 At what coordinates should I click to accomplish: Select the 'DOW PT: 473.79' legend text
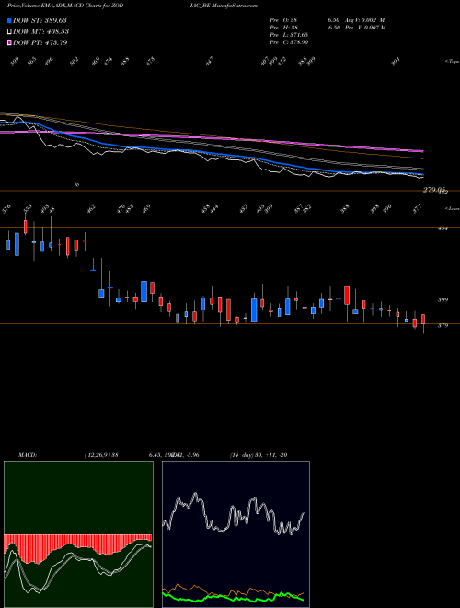40,42
